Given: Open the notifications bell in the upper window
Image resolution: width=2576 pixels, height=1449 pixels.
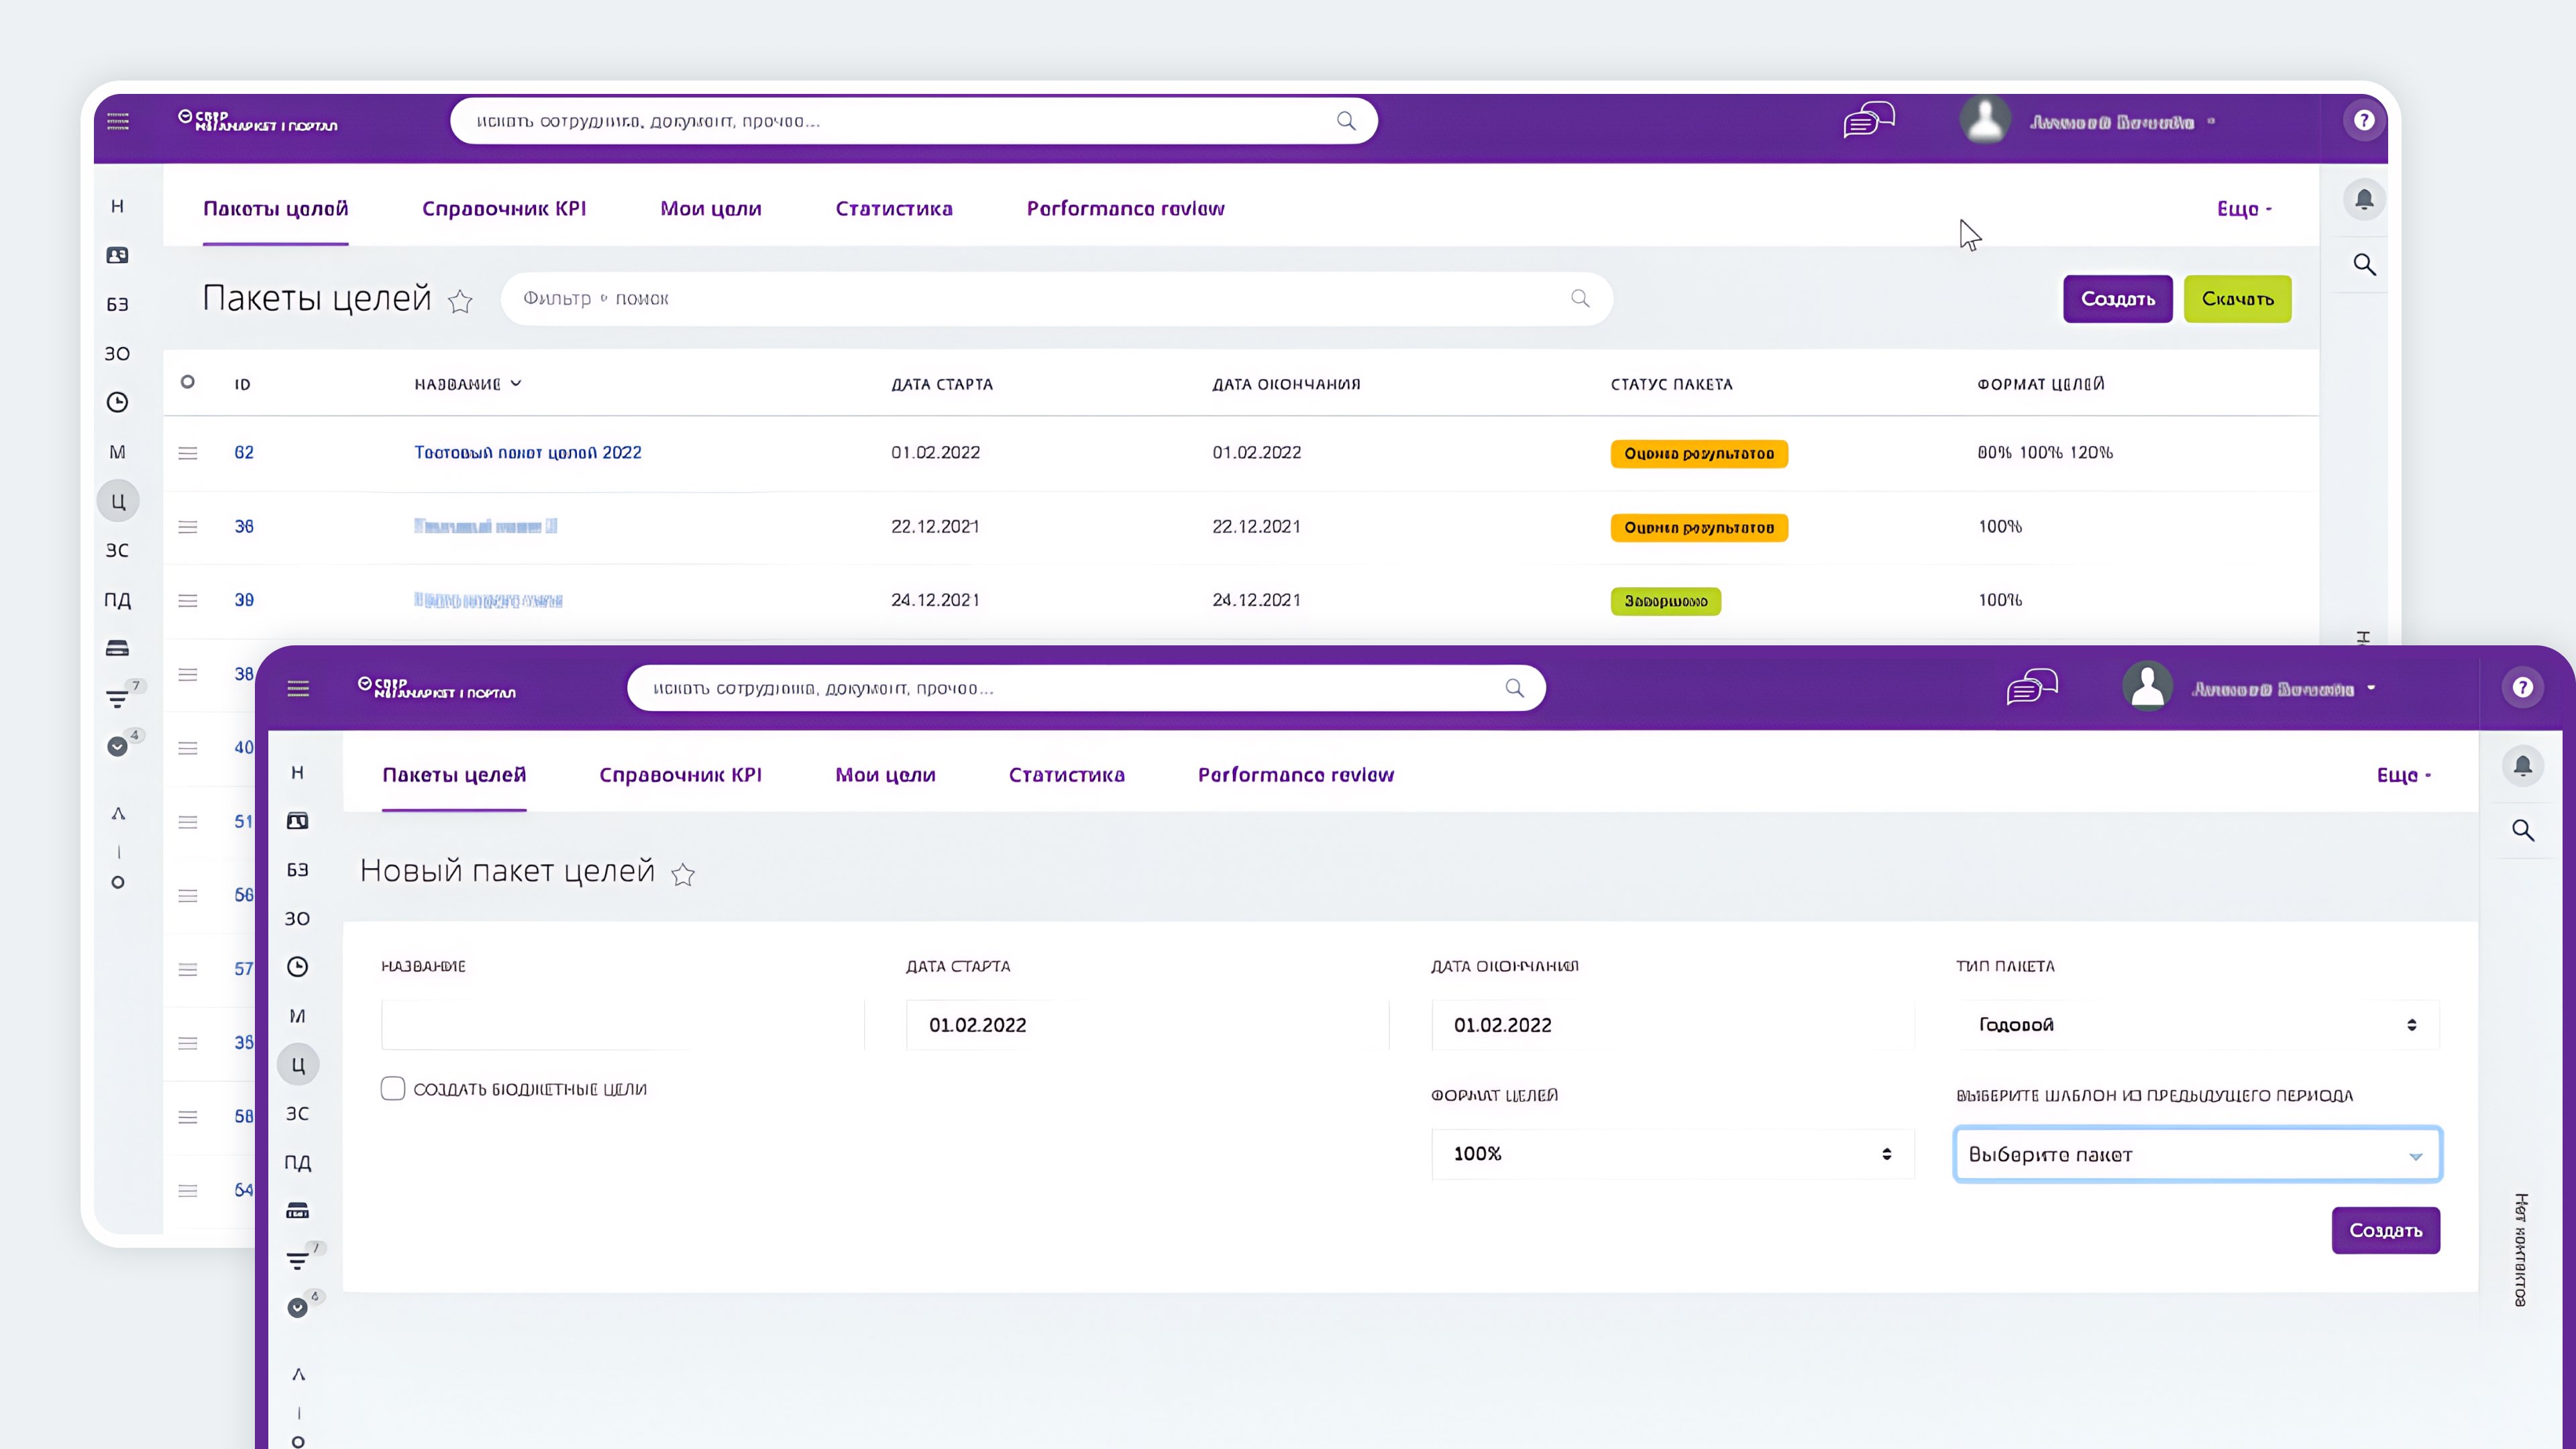Looking at the screenshot, I should click(2364, 199).
